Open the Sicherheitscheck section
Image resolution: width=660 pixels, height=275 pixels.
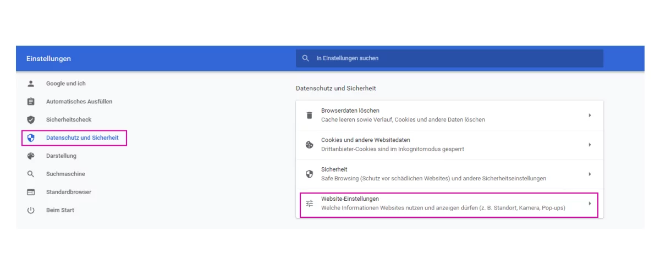pos(69,120)
